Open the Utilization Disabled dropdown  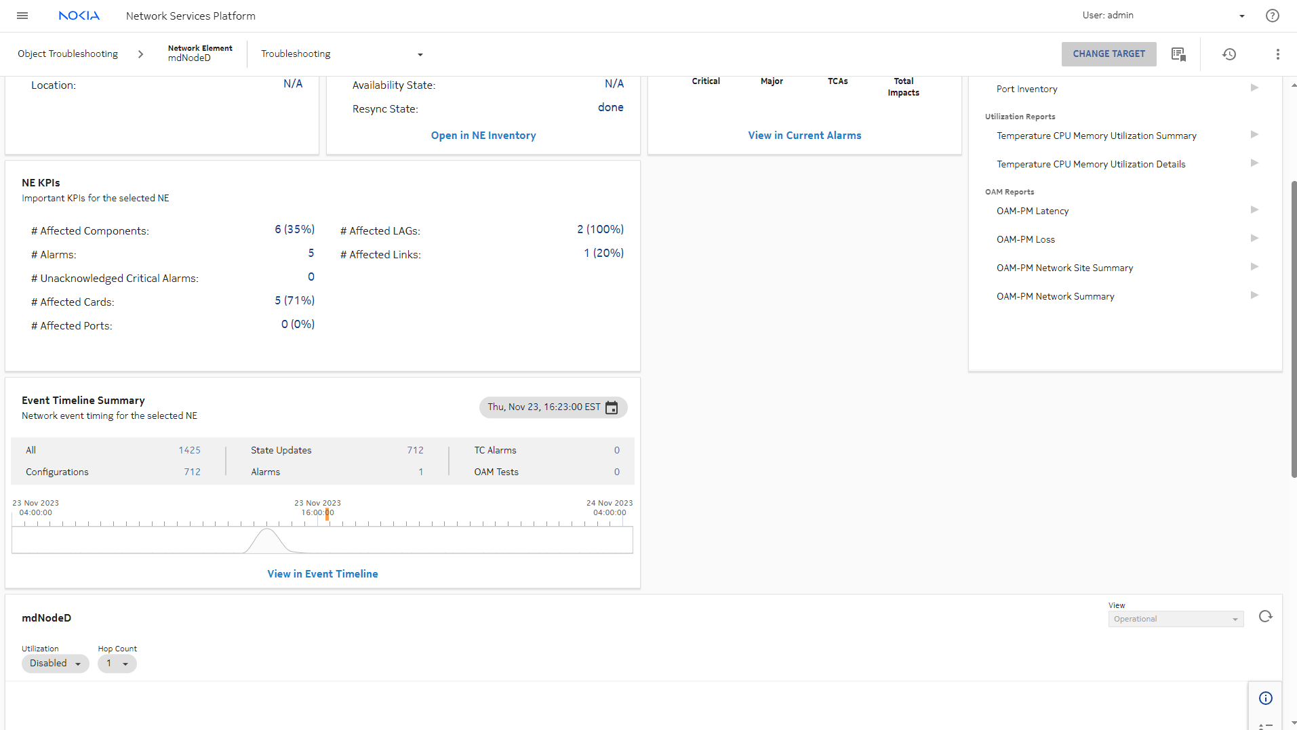click(55, 664)
